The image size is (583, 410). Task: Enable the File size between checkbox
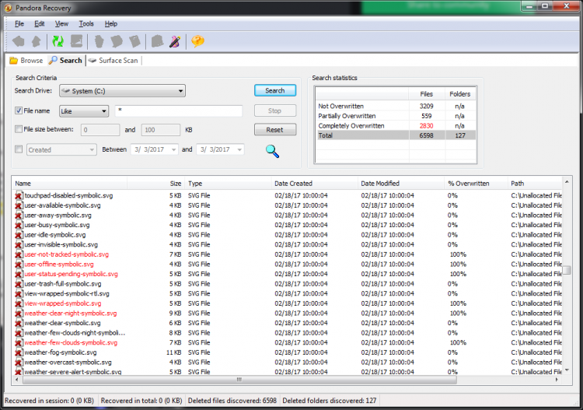point(19,129)
